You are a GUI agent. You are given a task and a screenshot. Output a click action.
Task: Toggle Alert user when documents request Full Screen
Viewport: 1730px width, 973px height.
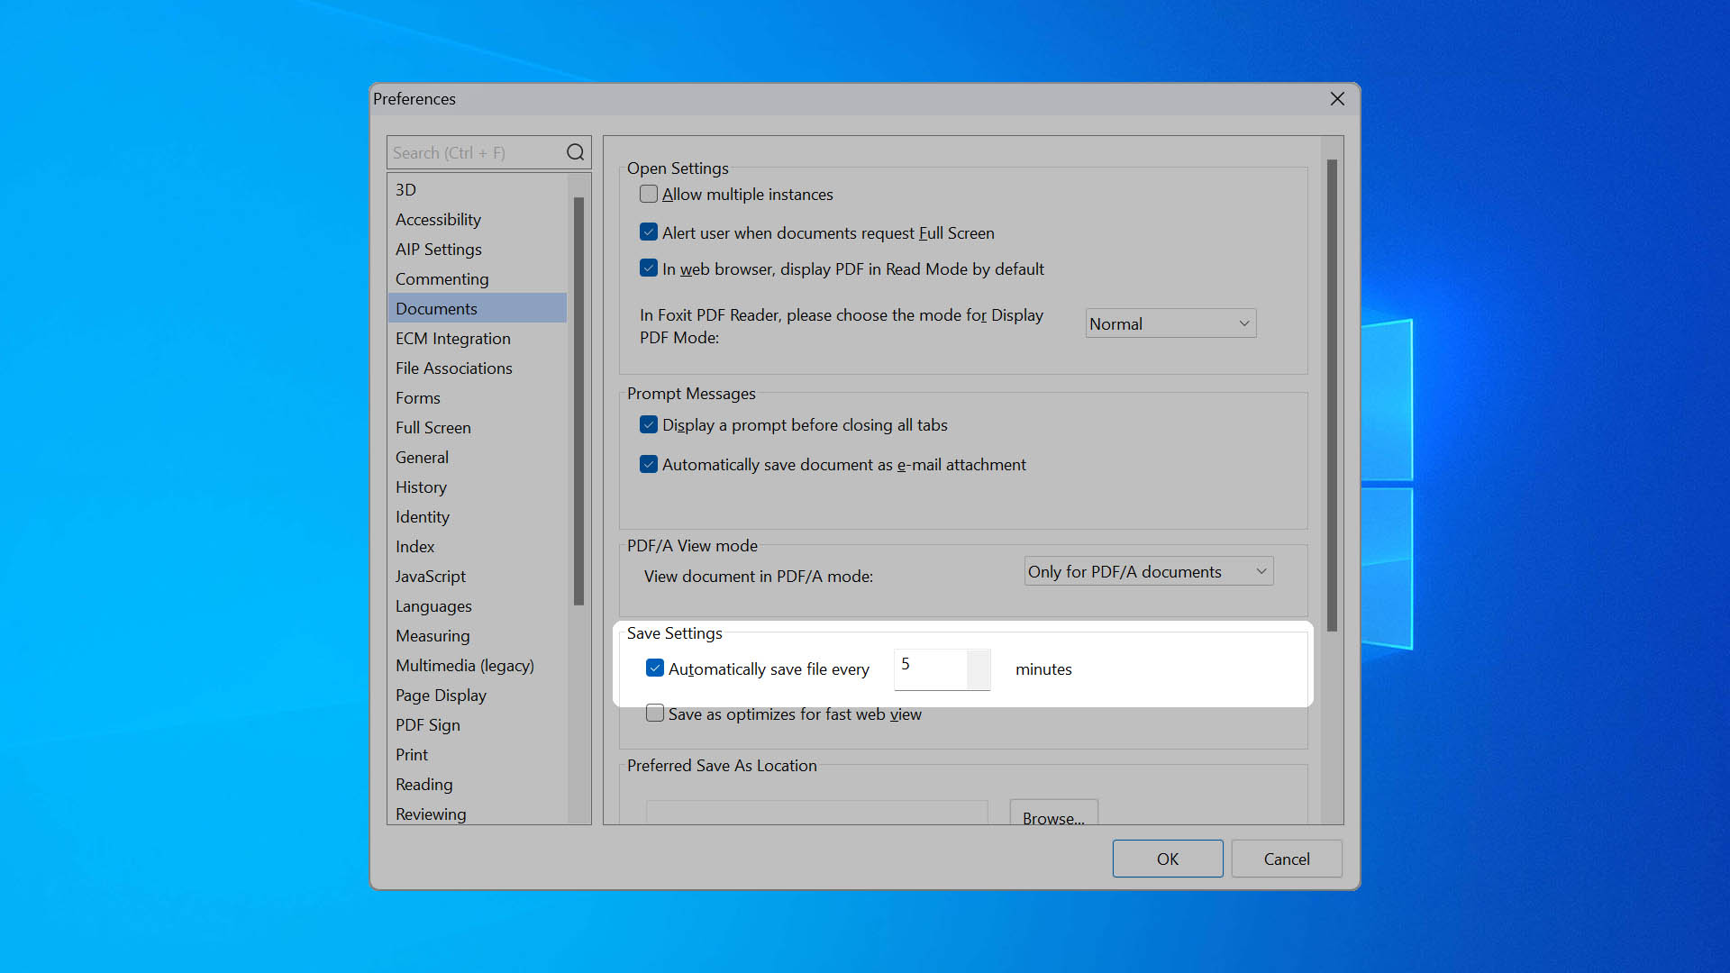[x=649, y=232]
